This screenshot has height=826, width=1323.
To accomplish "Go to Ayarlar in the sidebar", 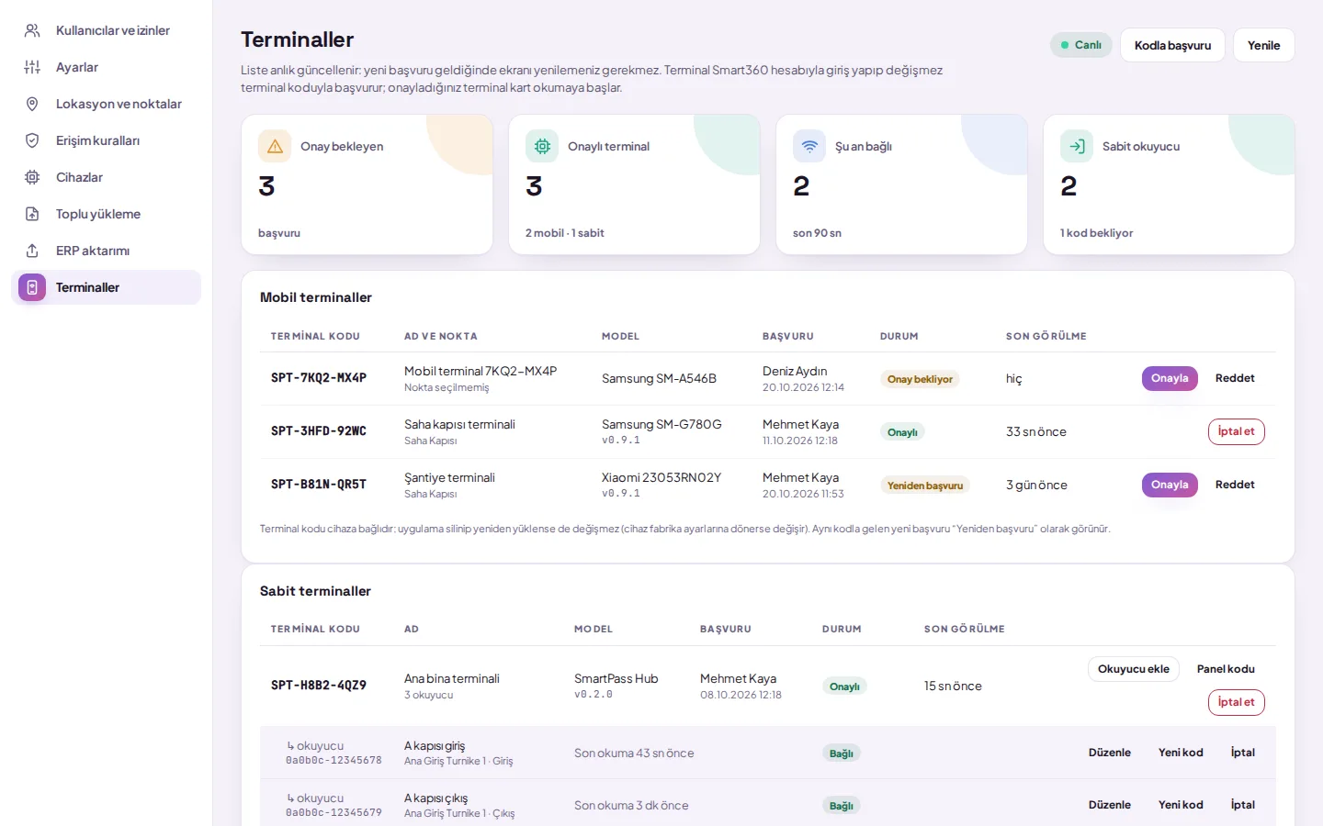I will (x=106, y=67).
